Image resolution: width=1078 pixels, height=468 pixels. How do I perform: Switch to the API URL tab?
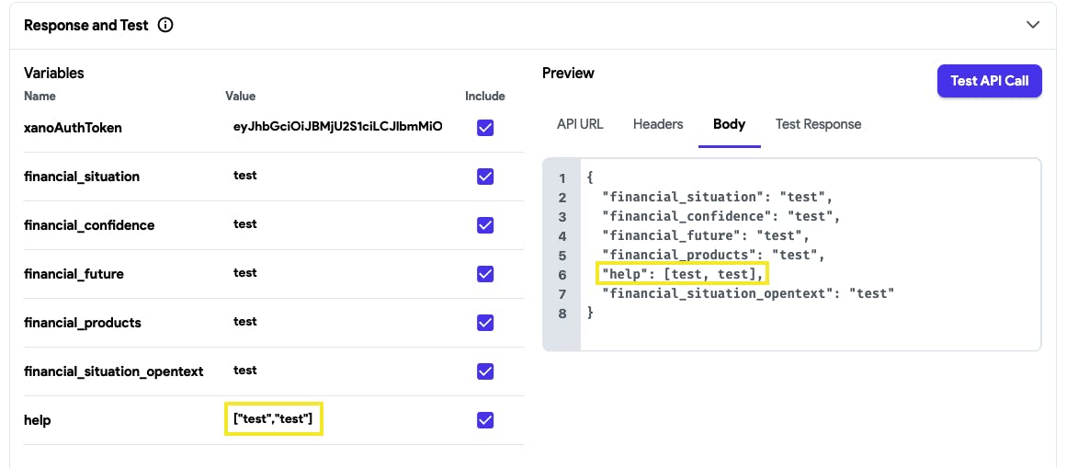coord(580,124)
